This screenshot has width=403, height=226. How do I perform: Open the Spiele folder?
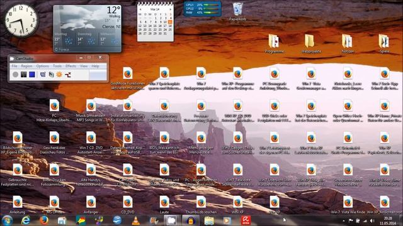coord(384,43)
